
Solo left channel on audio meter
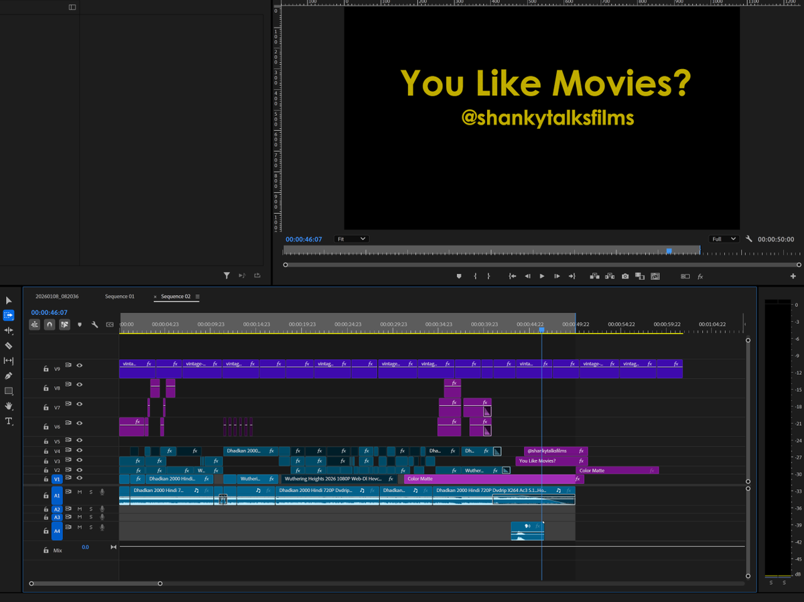(x=772, y=583)
